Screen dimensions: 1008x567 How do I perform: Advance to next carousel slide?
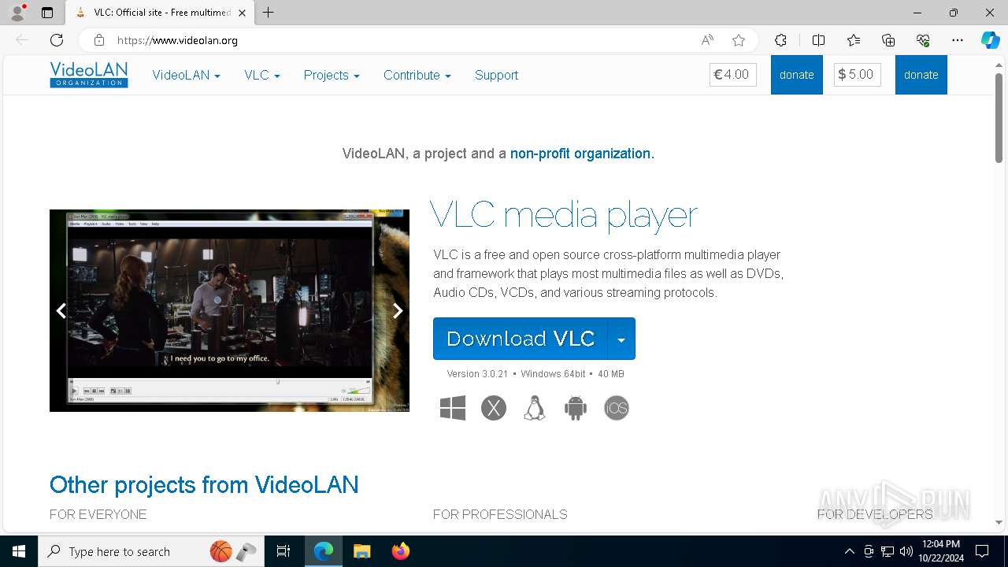(x=398, y=311)
